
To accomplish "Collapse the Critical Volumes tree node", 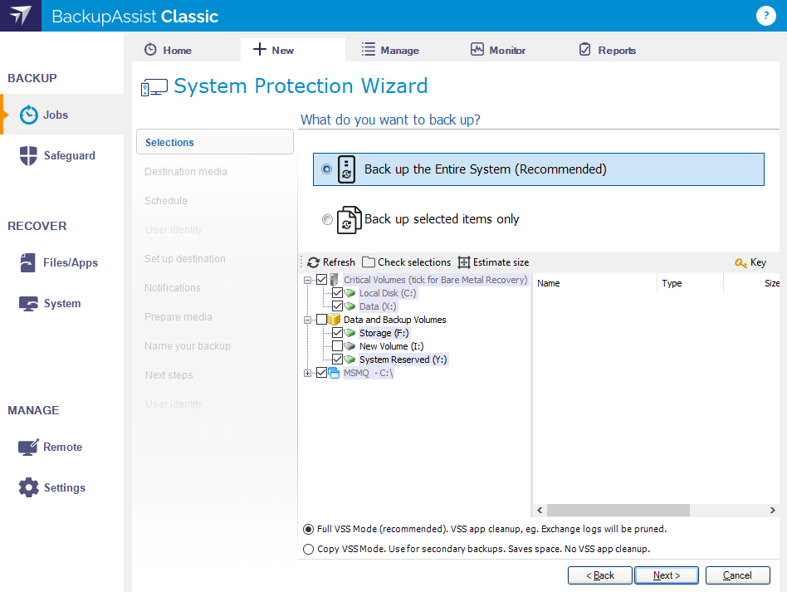I will tap(307, 280).
